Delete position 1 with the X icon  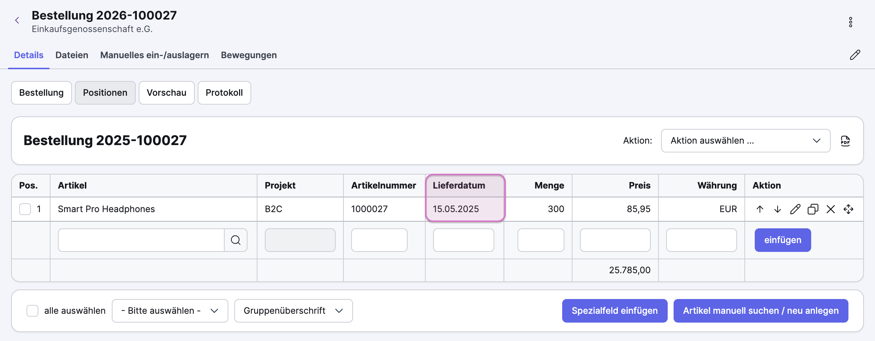pos(830,209)
